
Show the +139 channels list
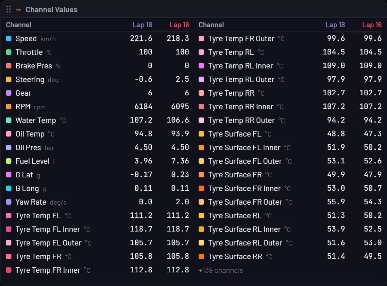click(x=221, y=270)
